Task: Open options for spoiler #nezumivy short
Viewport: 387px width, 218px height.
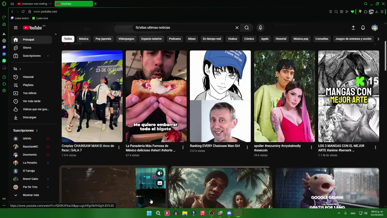Action: [x=311, y=147]
